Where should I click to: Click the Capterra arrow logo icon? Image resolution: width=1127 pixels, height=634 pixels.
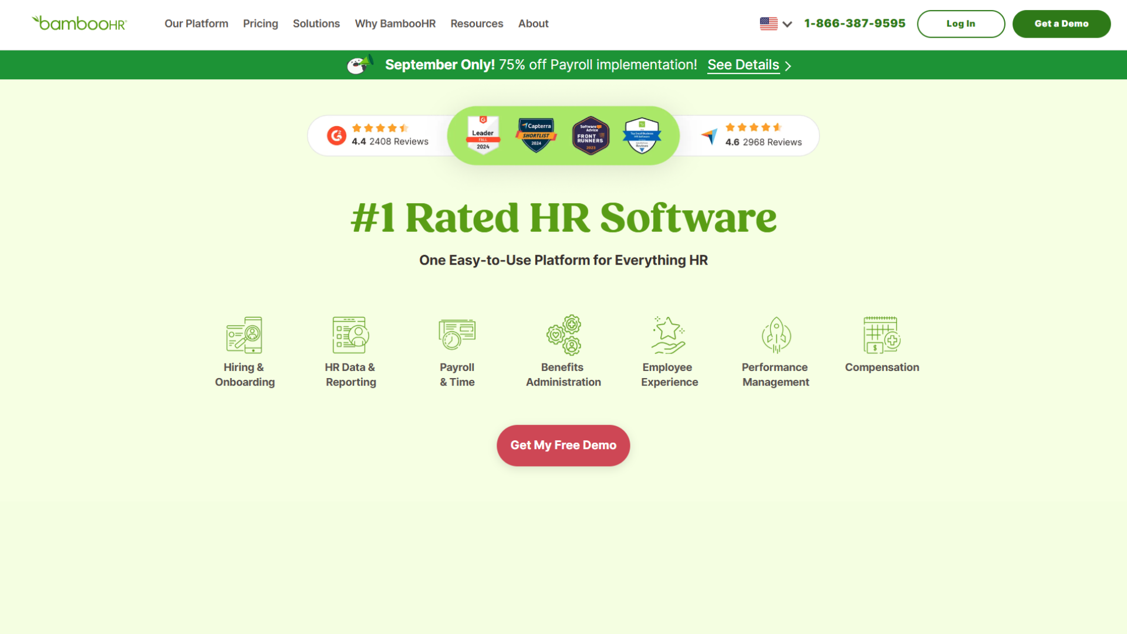710,136
